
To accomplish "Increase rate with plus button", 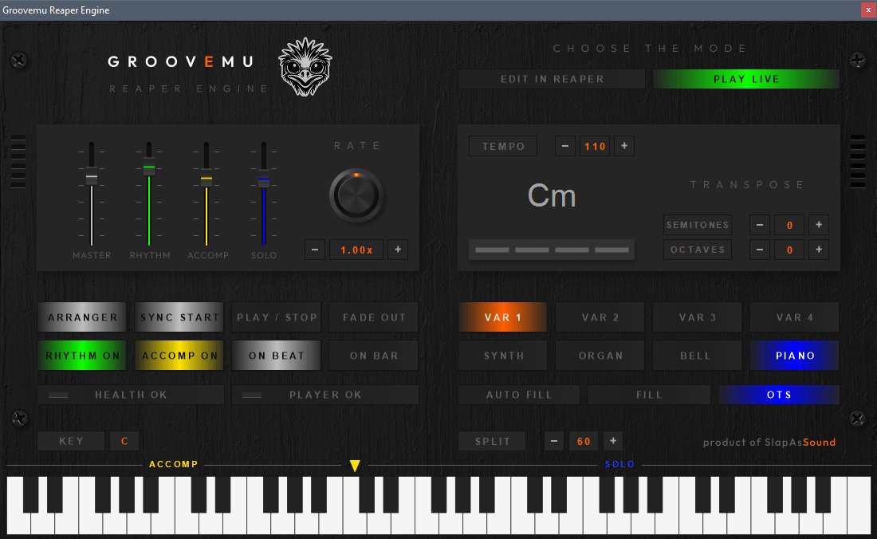I will click(x=398, y=250).
